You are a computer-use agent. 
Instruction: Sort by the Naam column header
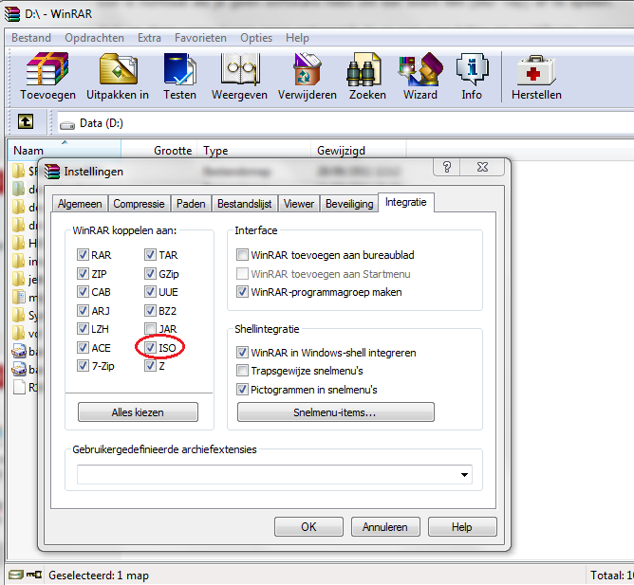[x=65, y=151]
